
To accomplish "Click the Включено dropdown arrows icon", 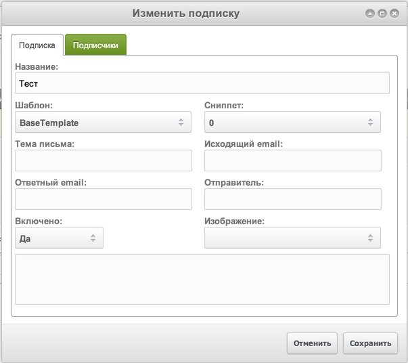I will tap(93, 238).
